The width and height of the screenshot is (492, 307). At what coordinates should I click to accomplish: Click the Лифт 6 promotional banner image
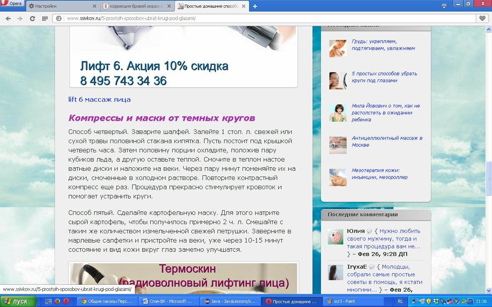[x=184, y=56]
